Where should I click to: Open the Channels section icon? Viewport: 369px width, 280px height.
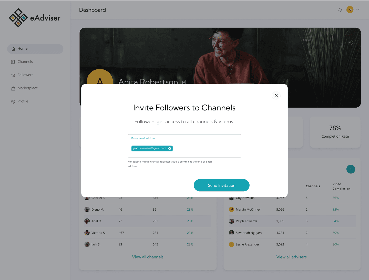click(13, 62)
